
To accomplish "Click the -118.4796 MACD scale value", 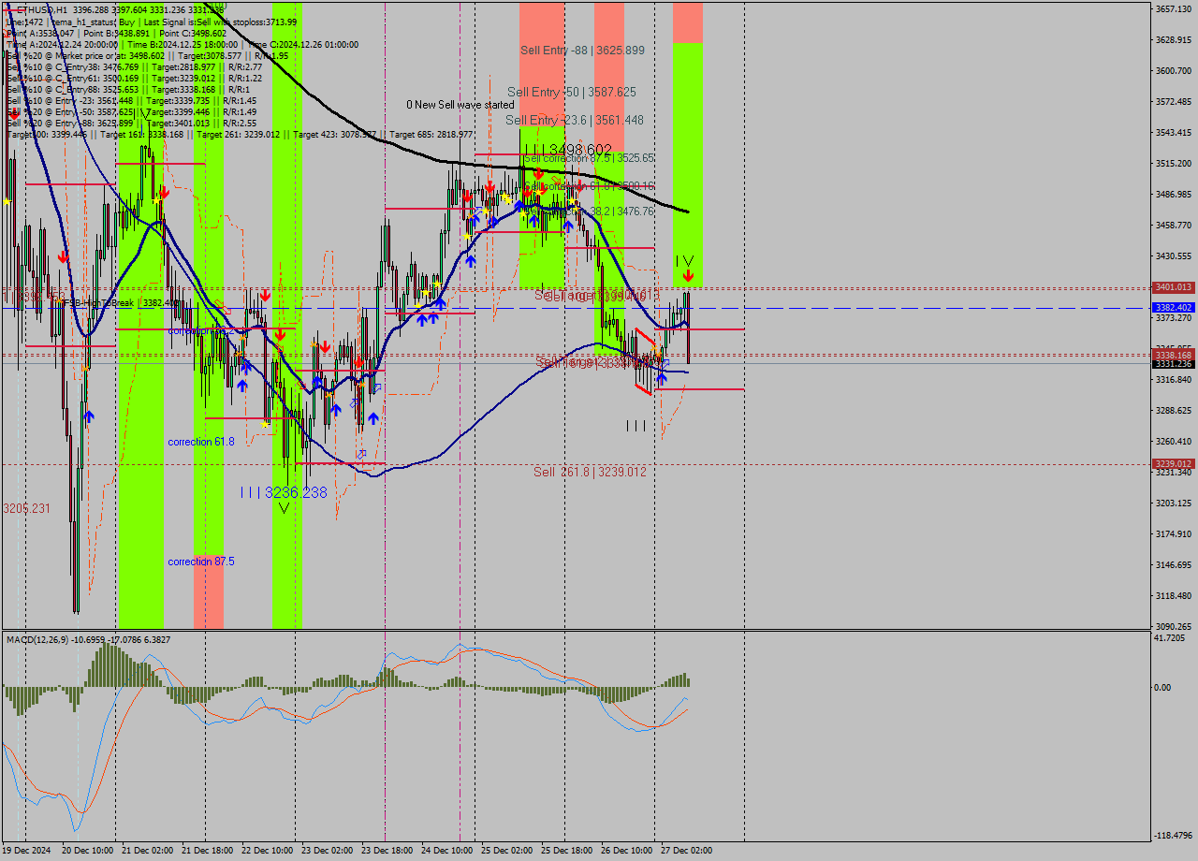I will tap(1174, 835).
